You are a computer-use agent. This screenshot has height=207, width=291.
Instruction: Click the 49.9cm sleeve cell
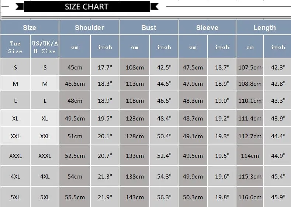pyautogui.click(x=193, y=176)
